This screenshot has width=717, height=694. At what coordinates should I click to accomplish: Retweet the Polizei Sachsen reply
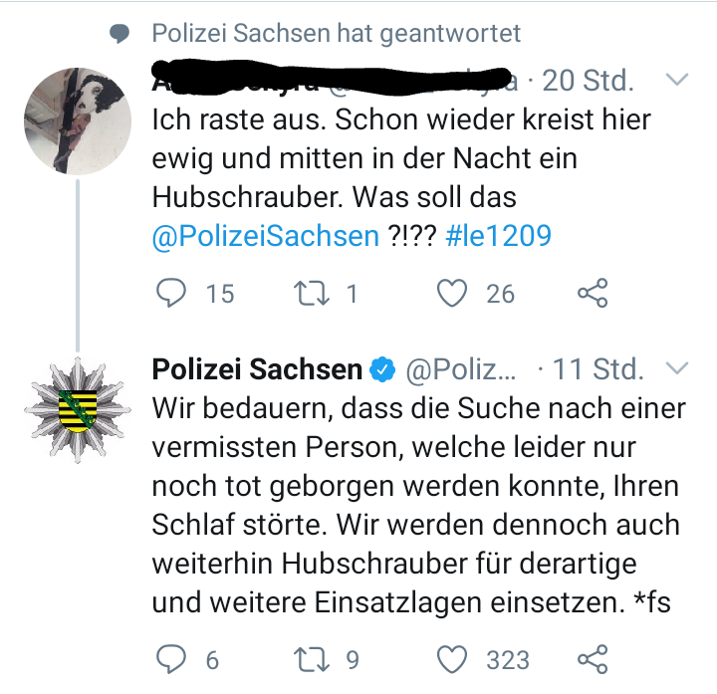point(314,659)
